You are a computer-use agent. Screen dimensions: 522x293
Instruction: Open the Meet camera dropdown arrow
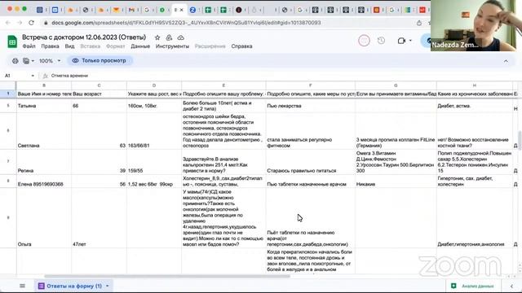[410, 41]
